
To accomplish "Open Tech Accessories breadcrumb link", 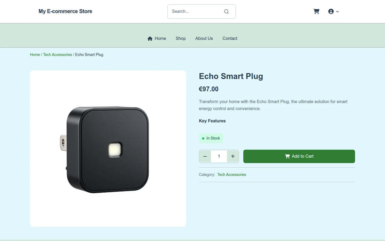I will [x=57, y=55].
